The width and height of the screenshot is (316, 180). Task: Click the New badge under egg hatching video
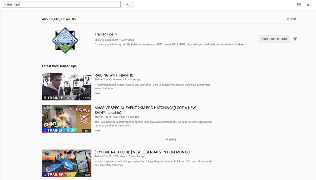click(98, 131)
